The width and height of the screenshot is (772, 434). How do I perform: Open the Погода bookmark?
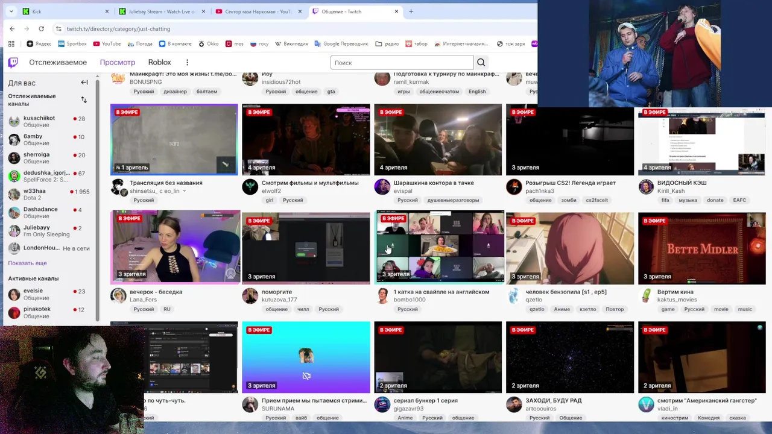(140, 43)
